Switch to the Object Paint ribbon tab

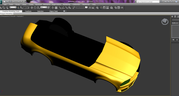54,11
